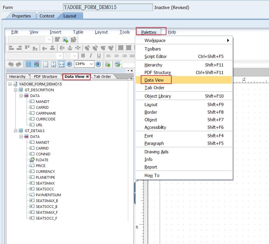This screenshot has height=244, width=269.
Task: Open the Tab Order palette tab
Action: 102,77
